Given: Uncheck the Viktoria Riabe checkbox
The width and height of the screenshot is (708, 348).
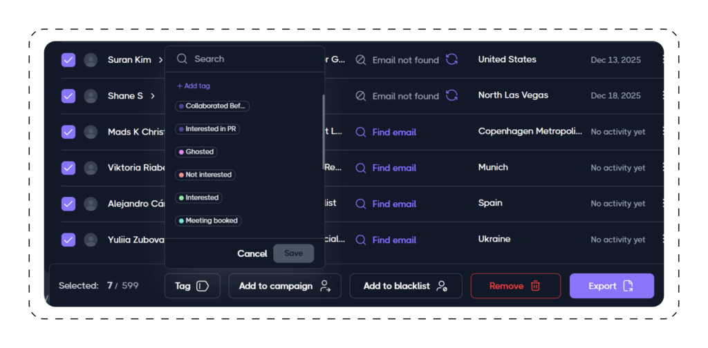Looking at the screenshot, I should [68, 168].
